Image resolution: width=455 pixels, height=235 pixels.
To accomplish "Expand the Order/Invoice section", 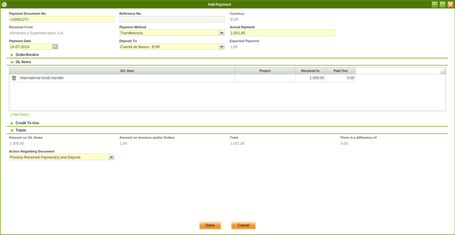I will [x=12, y=54].
